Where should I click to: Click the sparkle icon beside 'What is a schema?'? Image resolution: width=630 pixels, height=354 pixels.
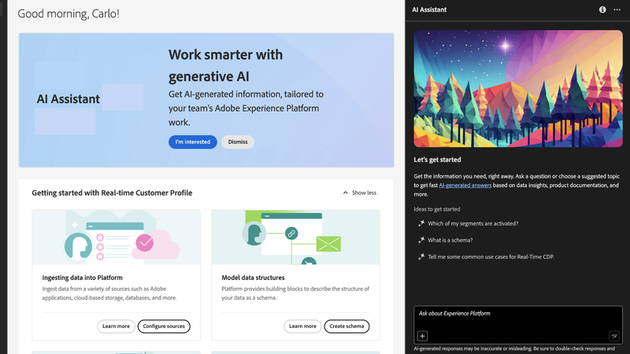[x=421, y=240]
